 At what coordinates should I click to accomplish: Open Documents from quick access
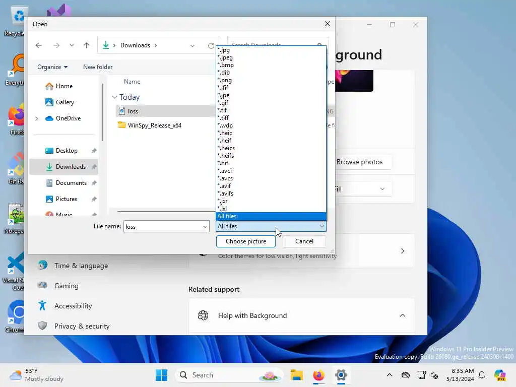[71, 183]
